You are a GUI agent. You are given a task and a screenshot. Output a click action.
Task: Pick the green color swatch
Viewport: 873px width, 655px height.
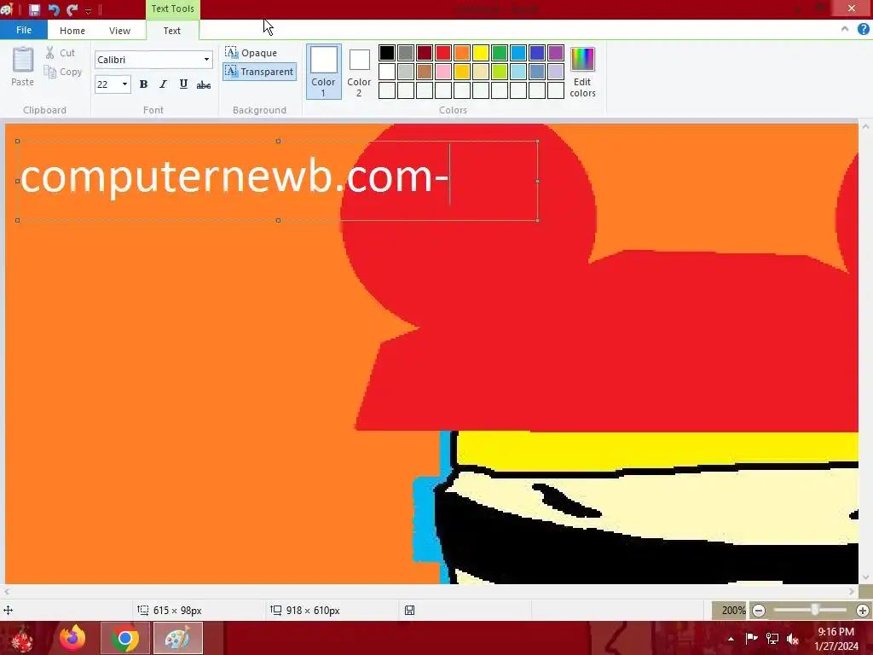tap(500, 53)
